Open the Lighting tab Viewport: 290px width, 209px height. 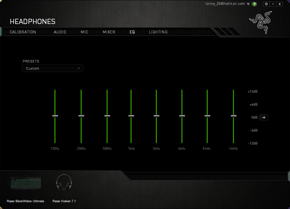pos(158,32)
